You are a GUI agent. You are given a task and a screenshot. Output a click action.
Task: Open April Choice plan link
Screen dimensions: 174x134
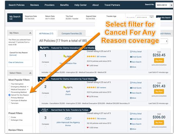tap(68, 93)
